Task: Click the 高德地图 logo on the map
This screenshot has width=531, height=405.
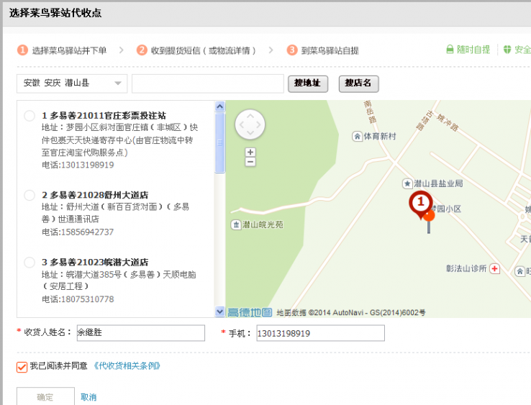Action: 250,312
